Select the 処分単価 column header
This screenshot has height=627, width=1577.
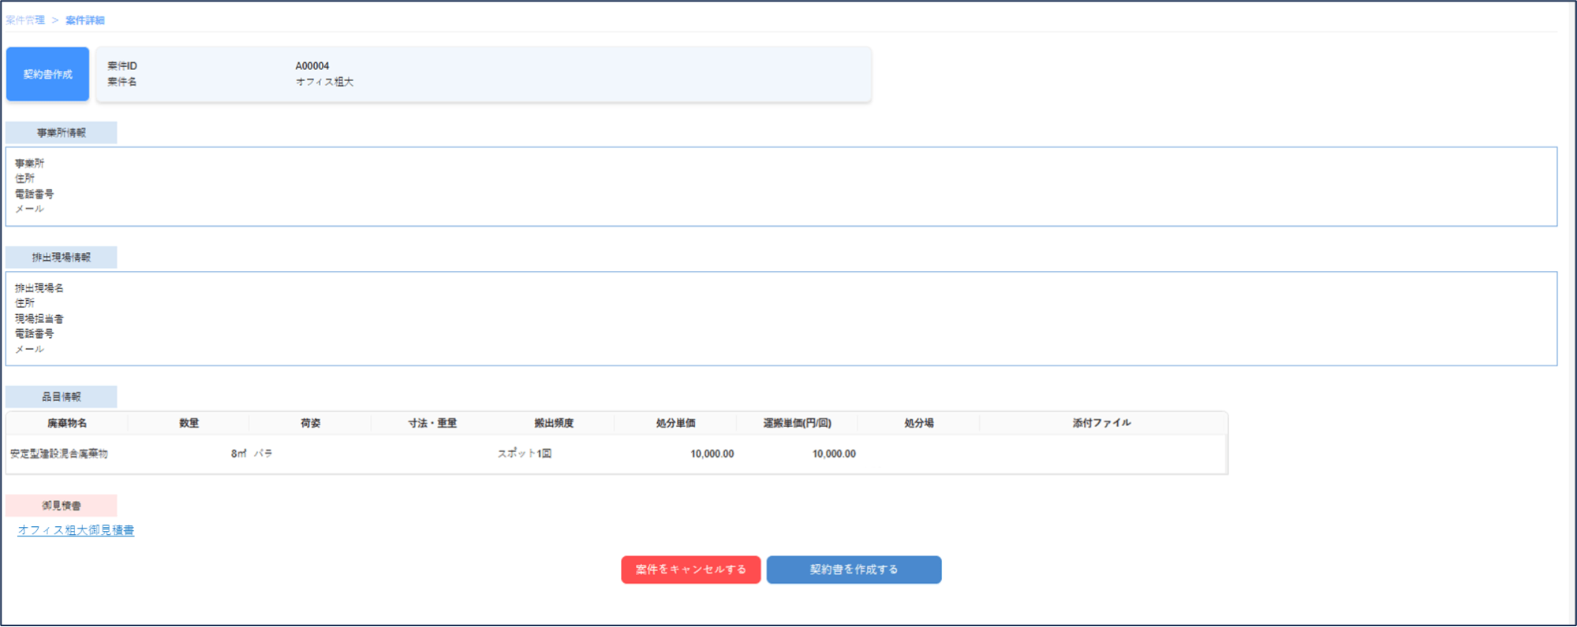pos(675,423)
